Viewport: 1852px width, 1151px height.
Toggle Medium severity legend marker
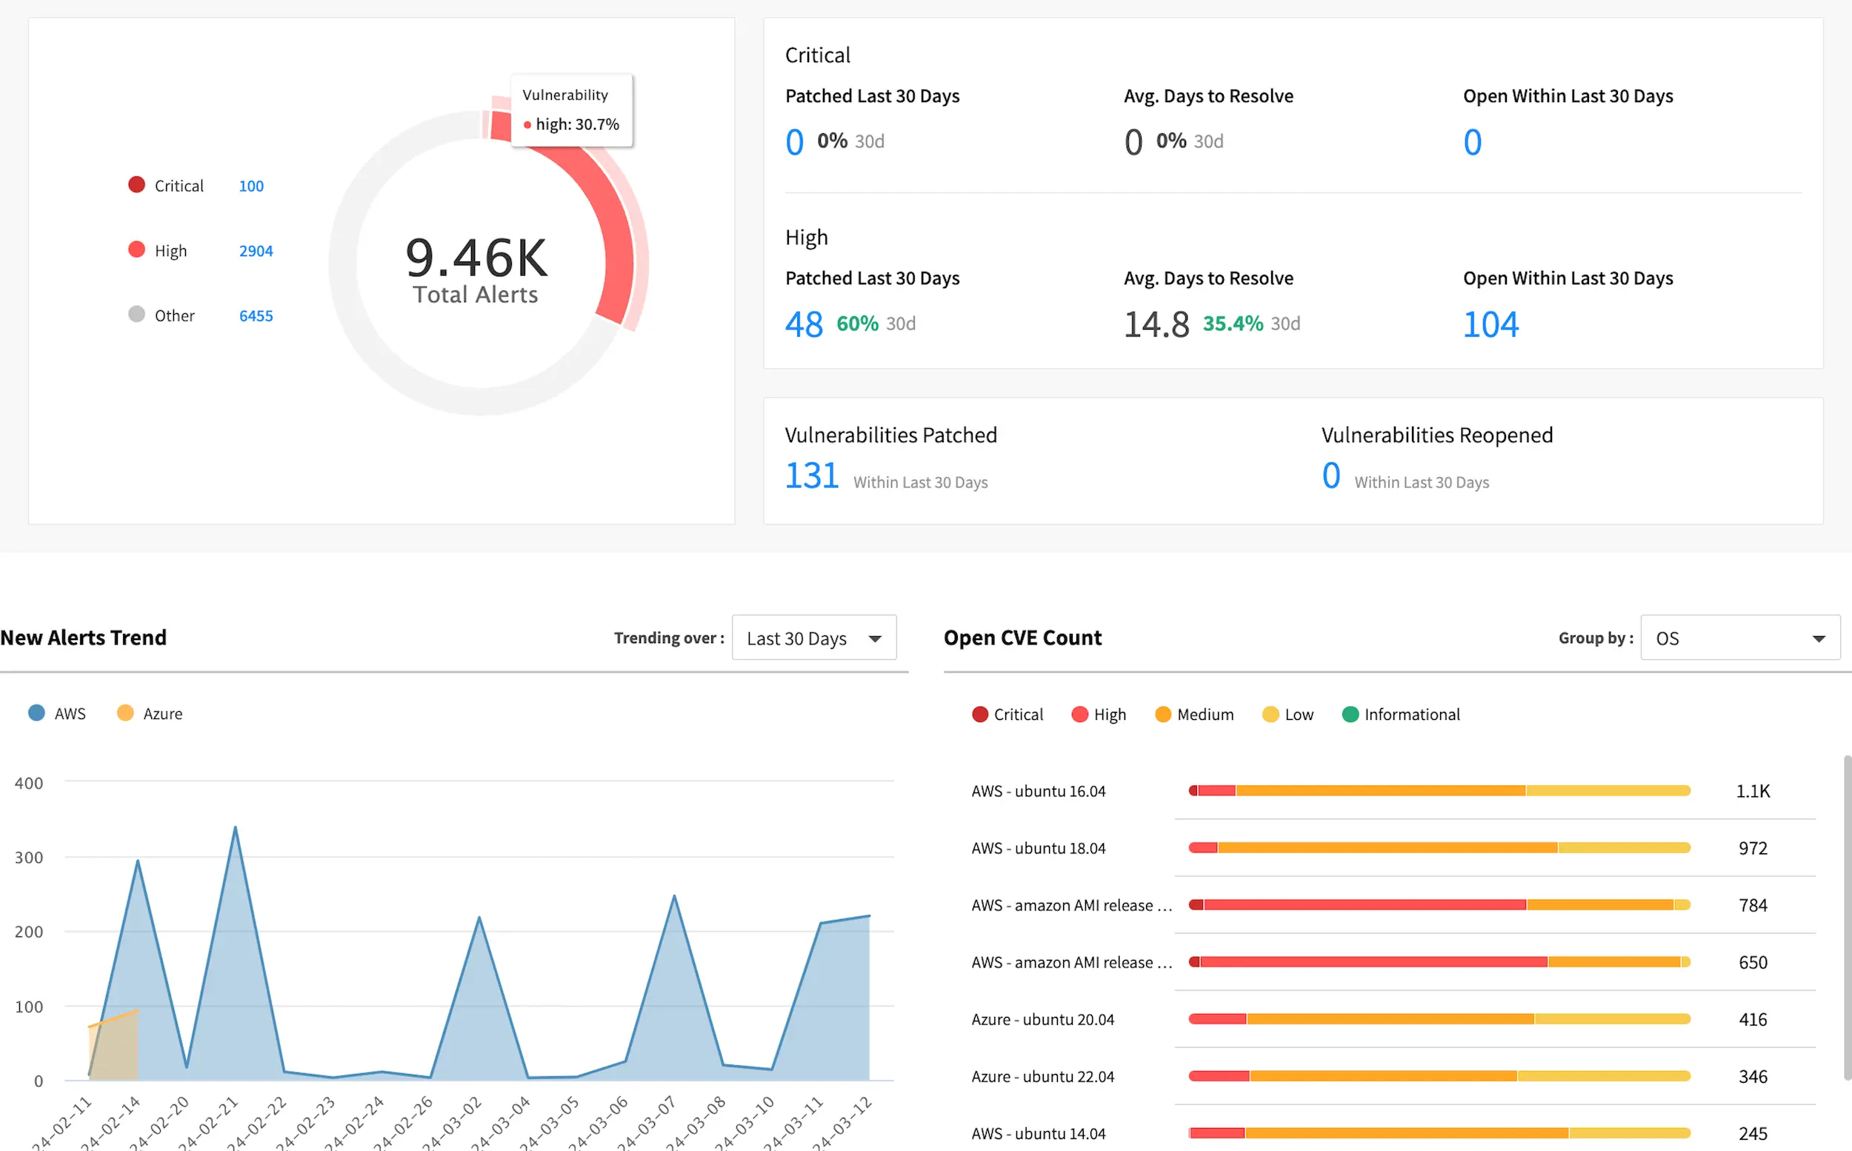(x=1162, y=714)
